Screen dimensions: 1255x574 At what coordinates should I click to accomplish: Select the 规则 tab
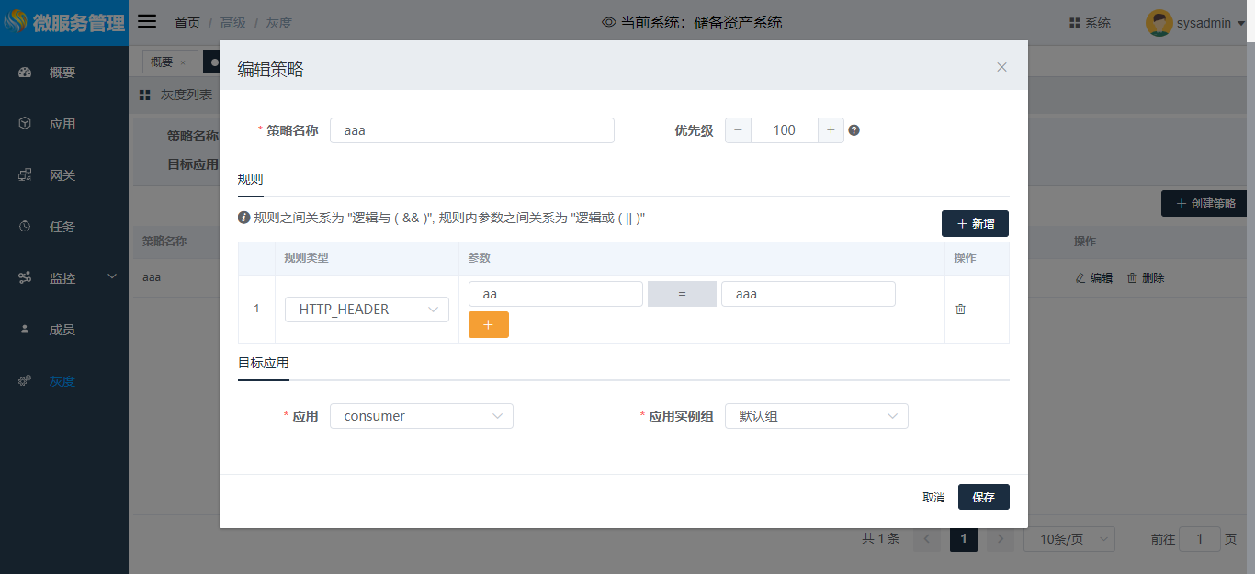click(250, 179)
